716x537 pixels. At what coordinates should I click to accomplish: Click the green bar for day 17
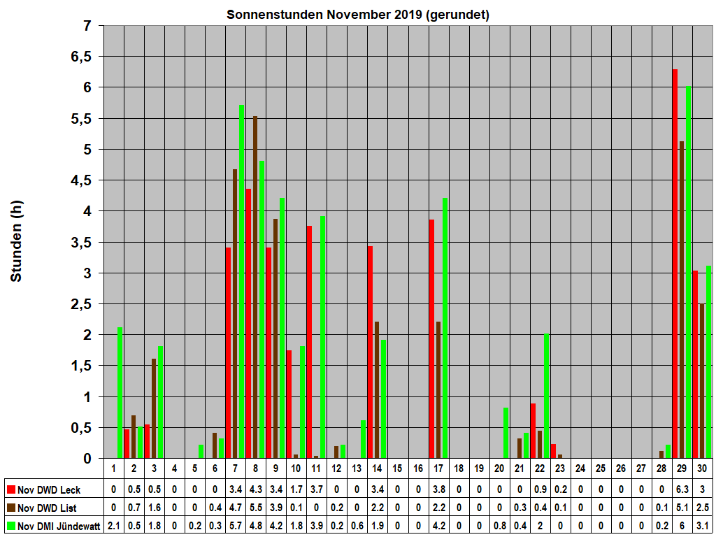click(x=445, y=329)
